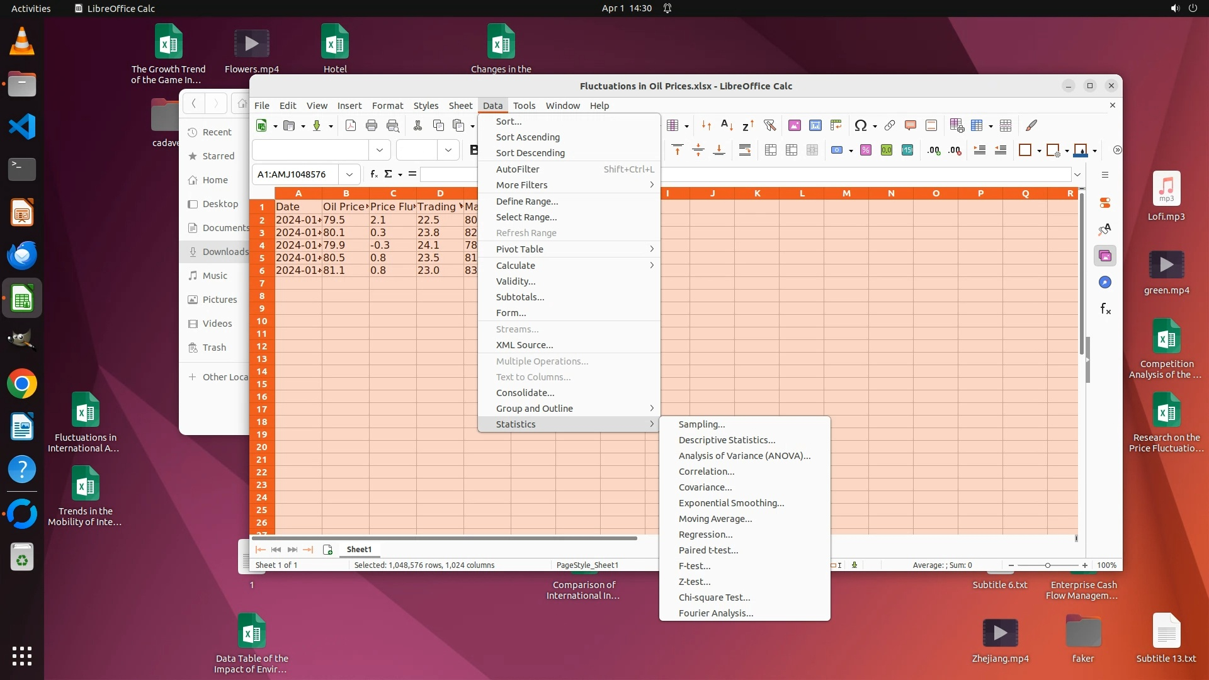This screenshot has width=1209, height=680.
Task: Click the Insert Chart icon
Action: pos(815,125)
